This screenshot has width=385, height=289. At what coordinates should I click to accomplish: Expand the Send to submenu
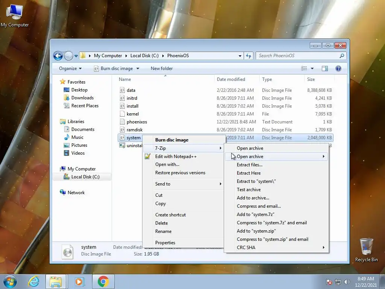(x=183, y=184)
